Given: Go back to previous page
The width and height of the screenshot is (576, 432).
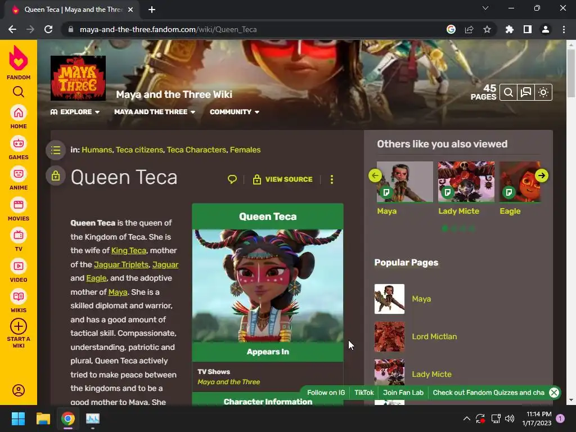Looking at the screenshot, I should 12,29.
